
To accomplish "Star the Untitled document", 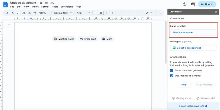I will point(41,3).
